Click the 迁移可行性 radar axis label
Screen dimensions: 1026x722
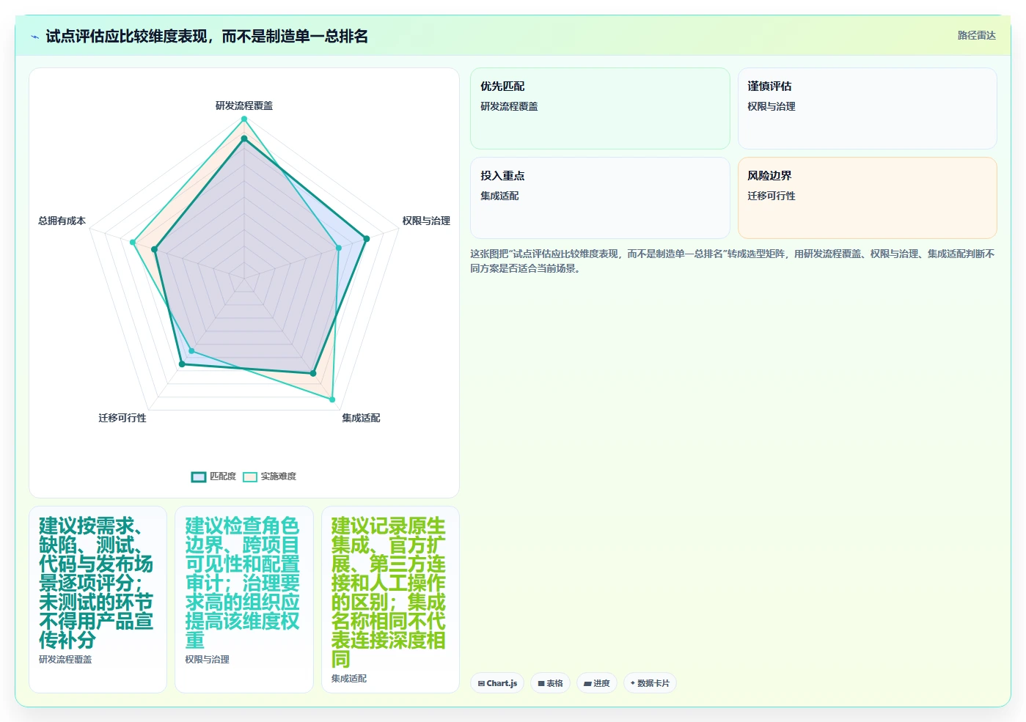[122, 418]
